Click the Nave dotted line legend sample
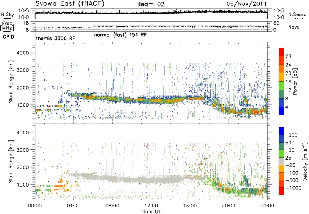 [x=294, y=31]
